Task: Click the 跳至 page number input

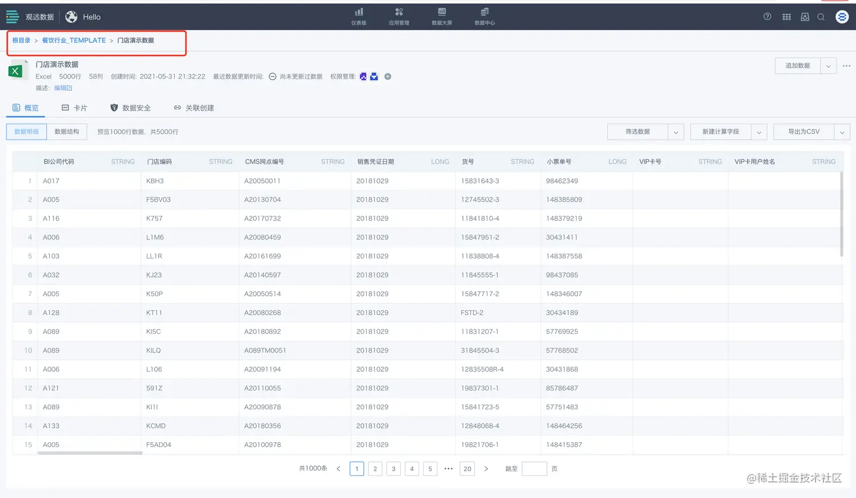Action: click(x=534, y=469)
